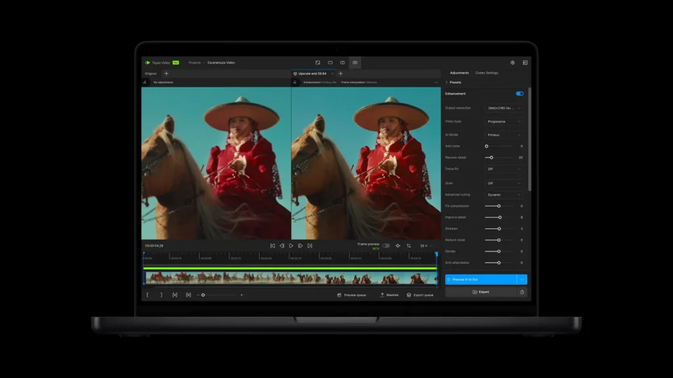This screenshot has height=378, width=673.
Task: Adjust the Sharpen slider
Action: point(499,228)
